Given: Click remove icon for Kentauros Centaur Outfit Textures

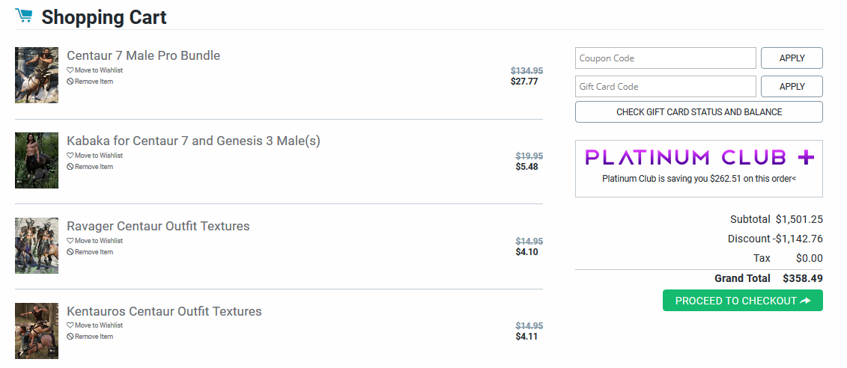Looking at the screenshot, I should point(70,337).
